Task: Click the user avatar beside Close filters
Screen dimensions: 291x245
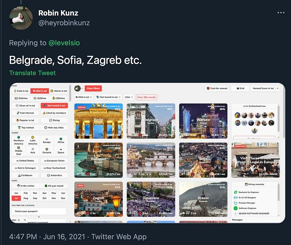Action: pos(78,88)
